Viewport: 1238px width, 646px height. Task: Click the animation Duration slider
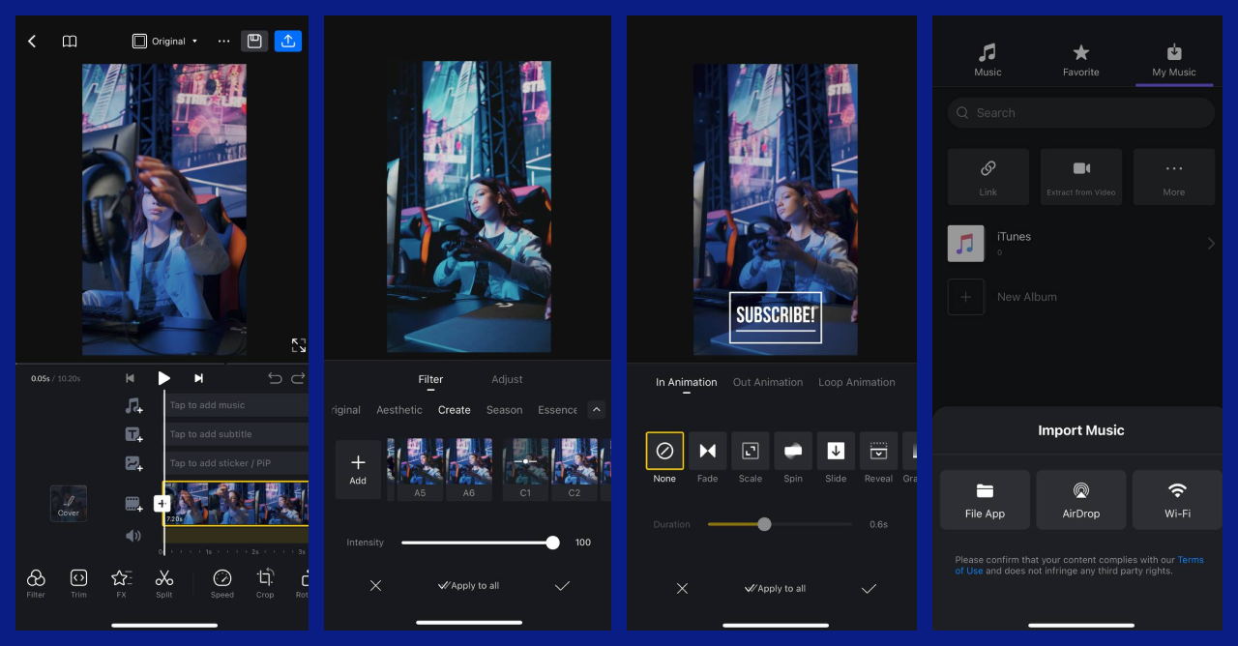(780, 524)
